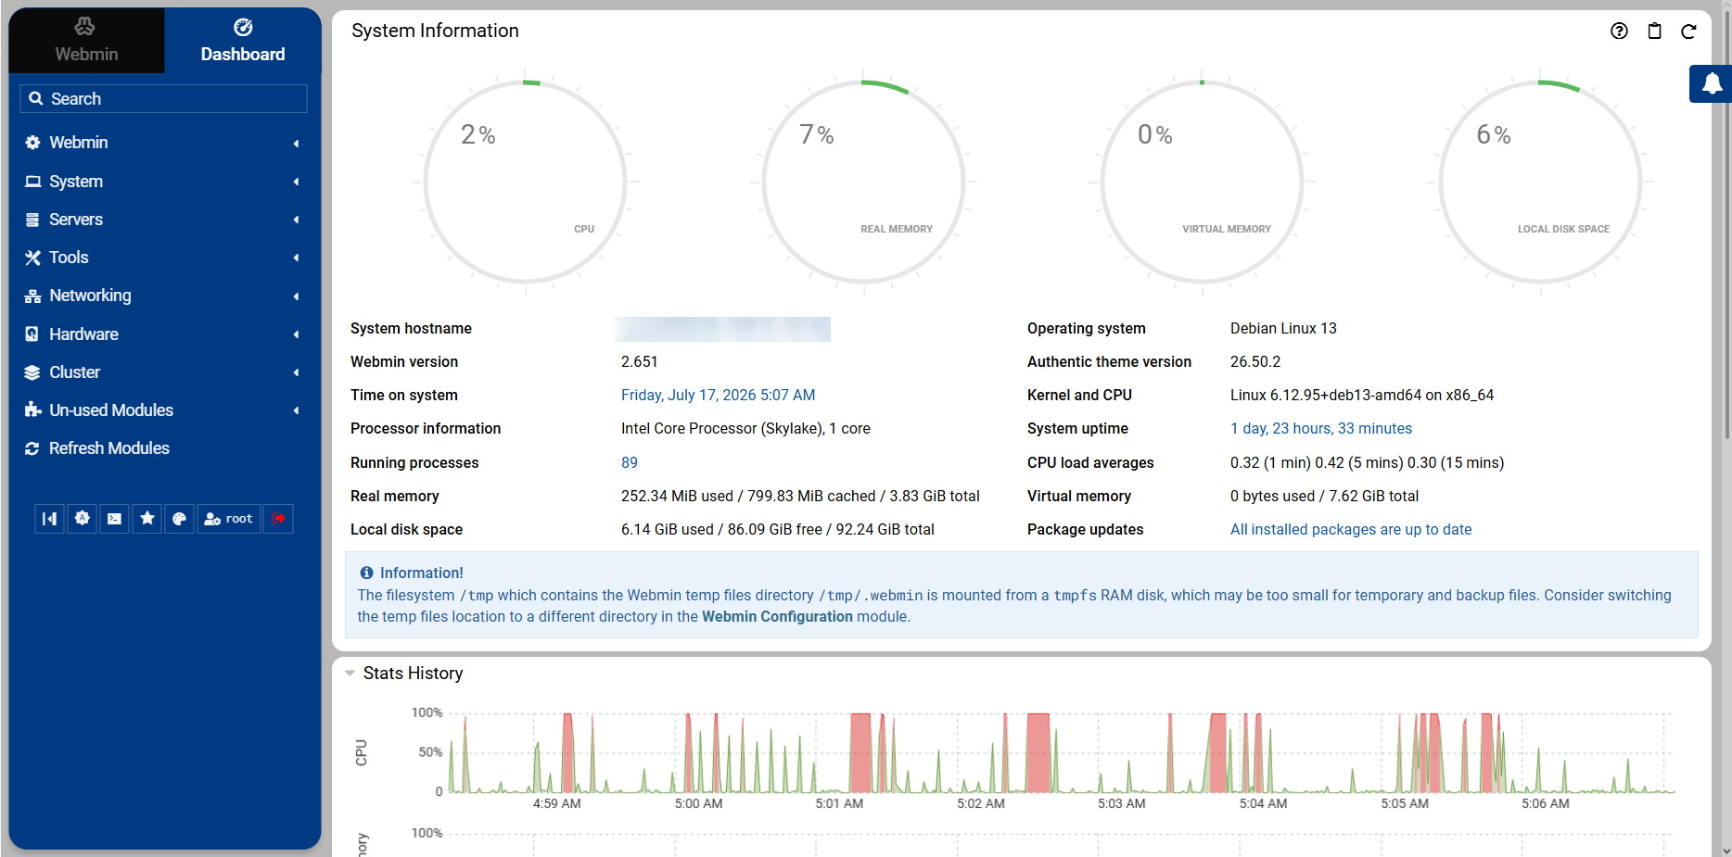Expand the Hardware menu category
Screen dimensions: 1732x857
pos(164,334)
